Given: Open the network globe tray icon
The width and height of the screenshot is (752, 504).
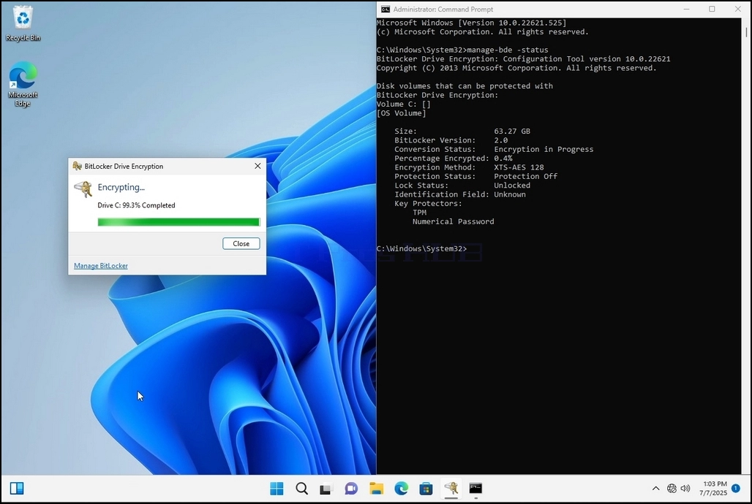Looking at the screenshot, I should coord(672,488).
